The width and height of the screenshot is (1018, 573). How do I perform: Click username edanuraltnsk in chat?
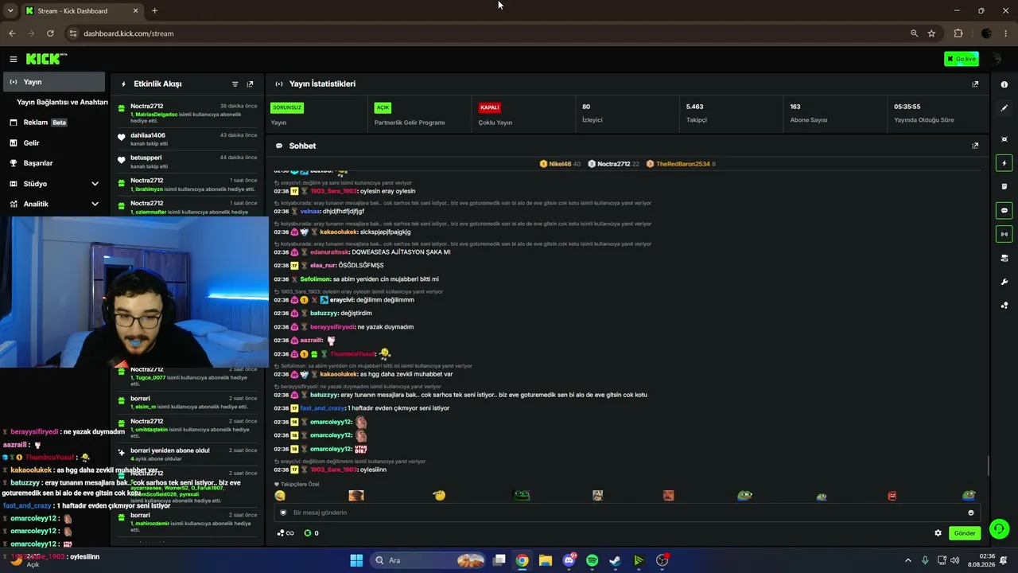329,252
